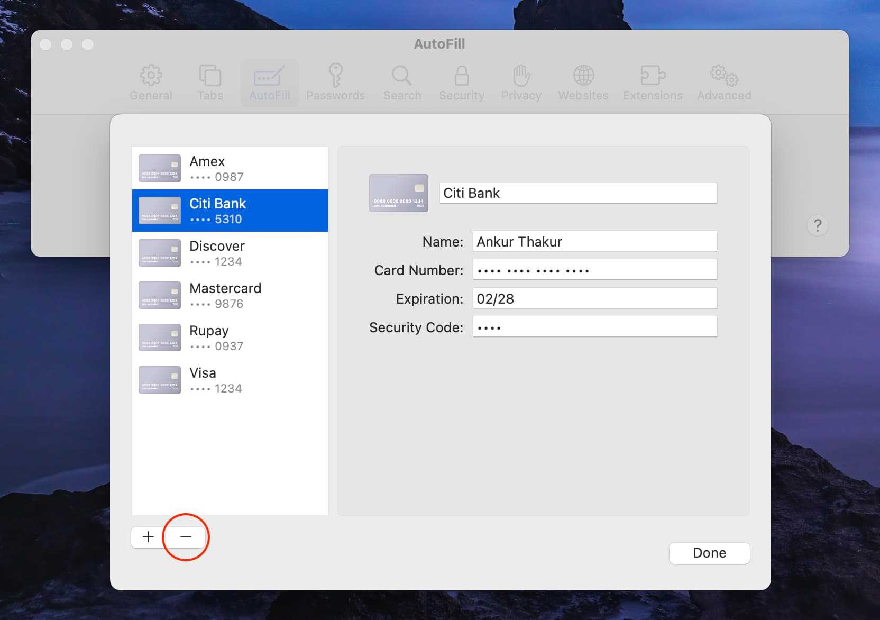Pick the Visa card in list
880x620 pixels.
(x=230, y=380)
